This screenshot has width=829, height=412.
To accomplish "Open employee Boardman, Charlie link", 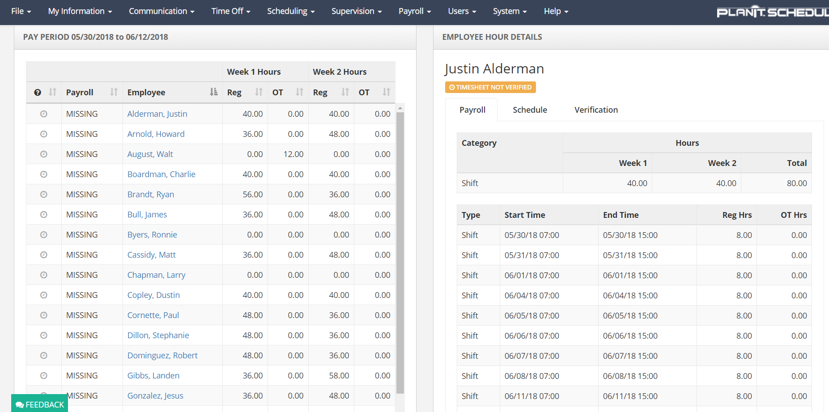I will coord(161,174).
